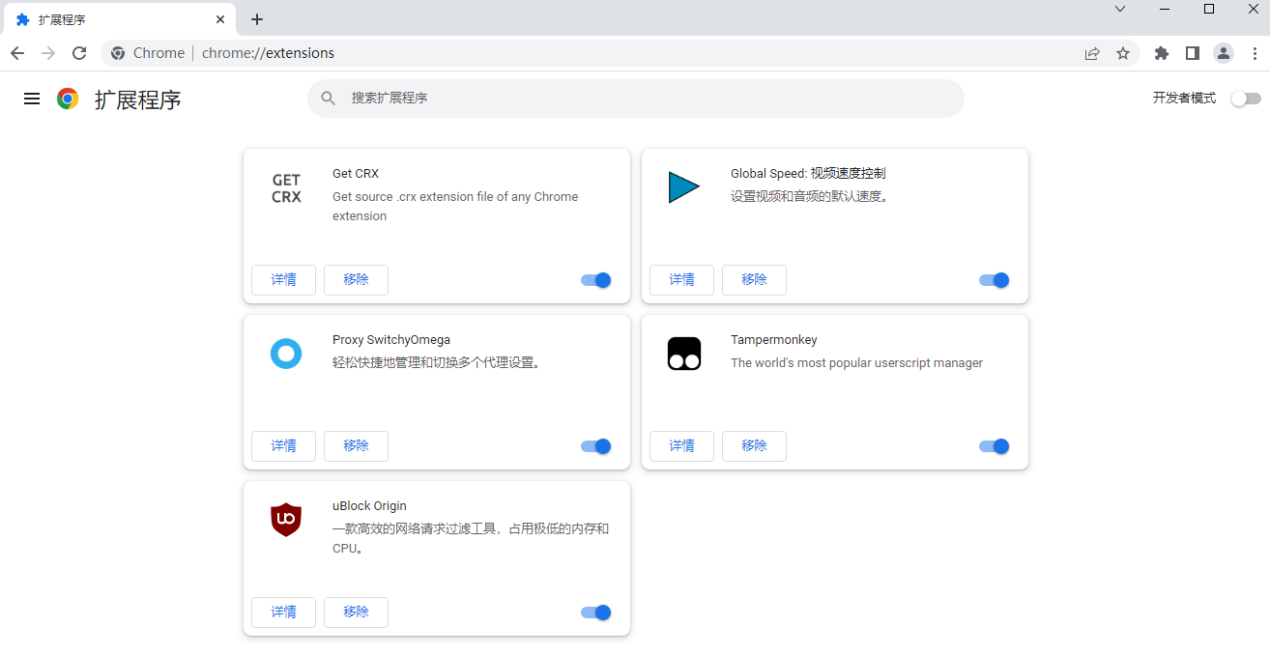
Task: Open the side panel icon
Action: pyautogui.click(x=1193, y=53)
